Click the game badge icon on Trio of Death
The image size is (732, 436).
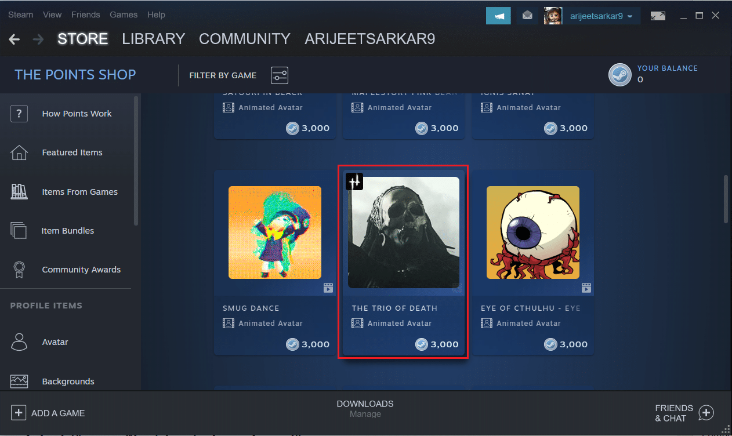(354, 181)
